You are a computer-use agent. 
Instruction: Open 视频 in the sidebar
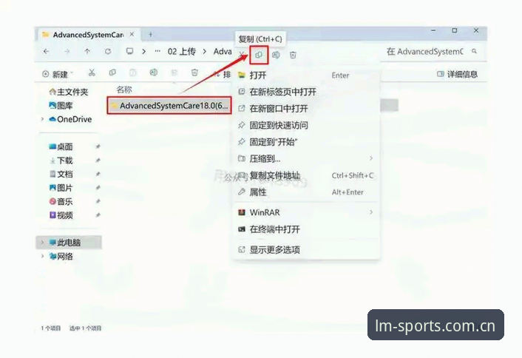pos(61,215)
